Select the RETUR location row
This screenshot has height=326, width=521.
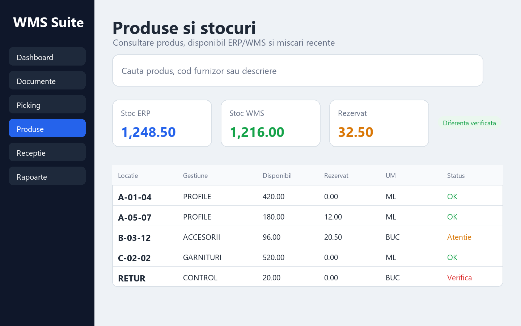308,277
